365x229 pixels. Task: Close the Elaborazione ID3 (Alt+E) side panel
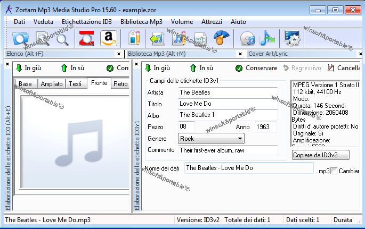(7, 64)
